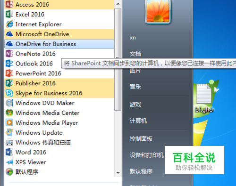Select the Skype for Business 2016 label
This screenshot has height=186, width=236.
(49, 93)
